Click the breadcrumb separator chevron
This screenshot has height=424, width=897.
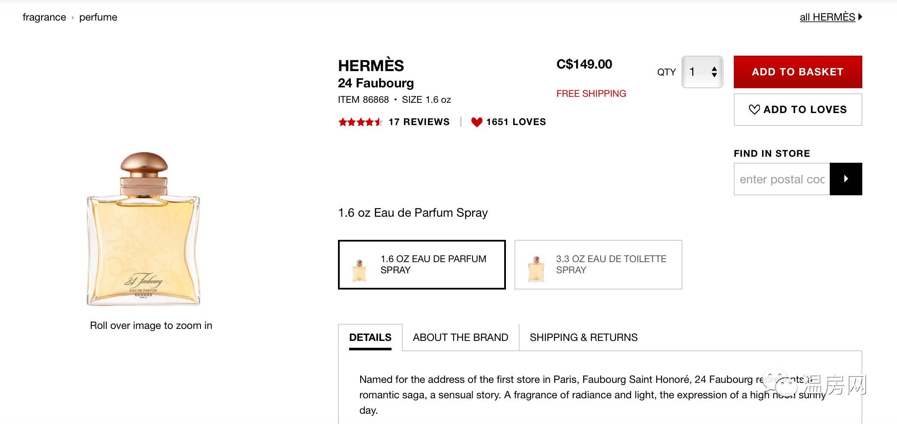(x=72, y=18)
